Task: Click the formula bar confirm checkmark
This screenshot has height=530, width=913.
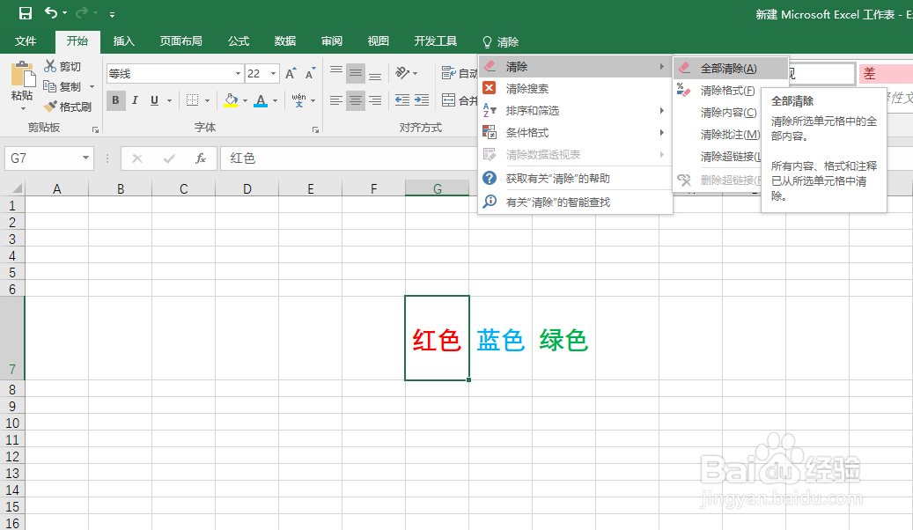Action: click(x=169, y=158)
